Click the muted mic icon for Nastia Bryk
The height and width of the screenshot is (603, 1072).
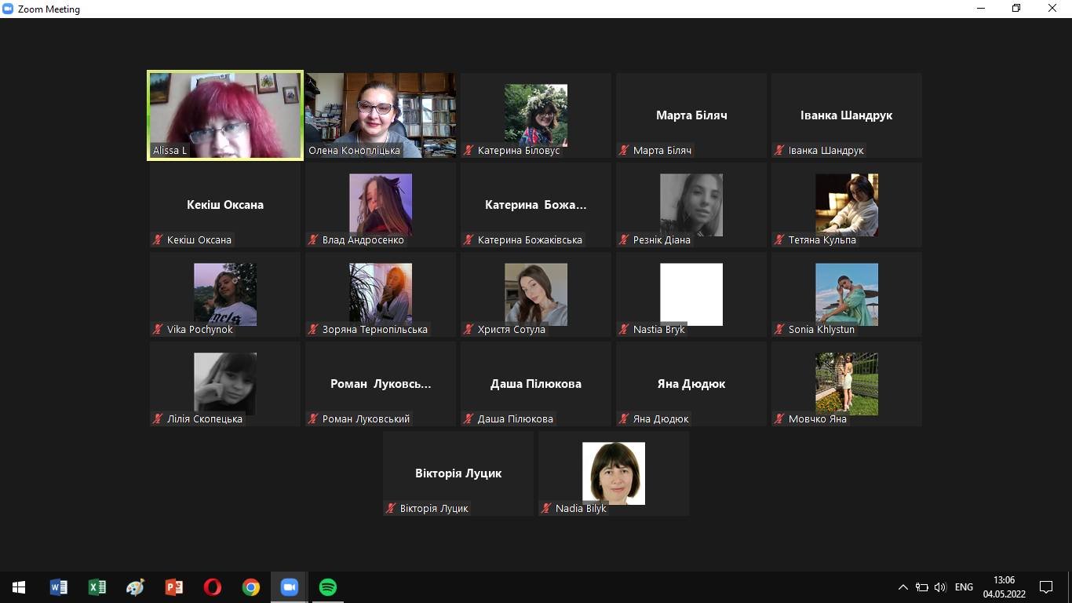(x=625, y=329)
